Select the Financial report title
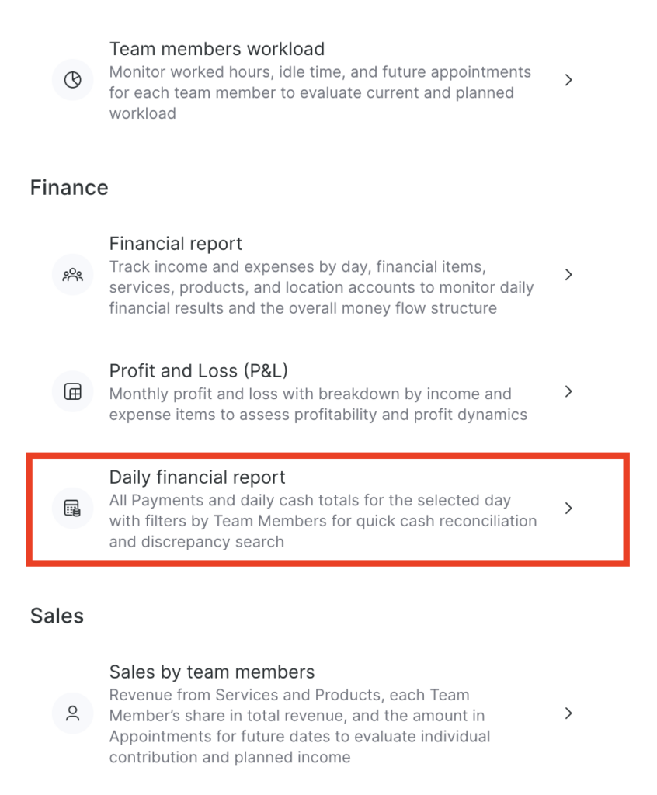 coord(176,244)
